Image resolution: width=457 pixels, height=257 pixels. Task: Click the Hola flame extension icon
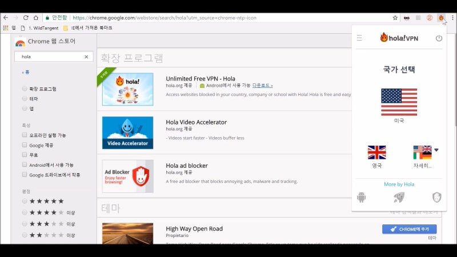click(441, 18)
